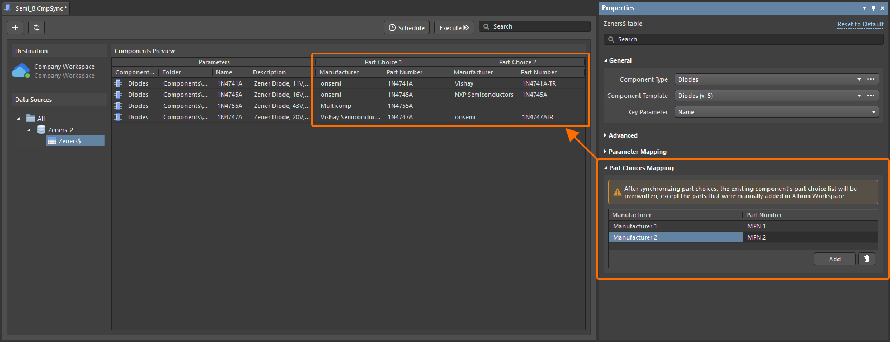890x342 pixels.
Task: Pin the Properties panel
Action: (x=874, y=8)
